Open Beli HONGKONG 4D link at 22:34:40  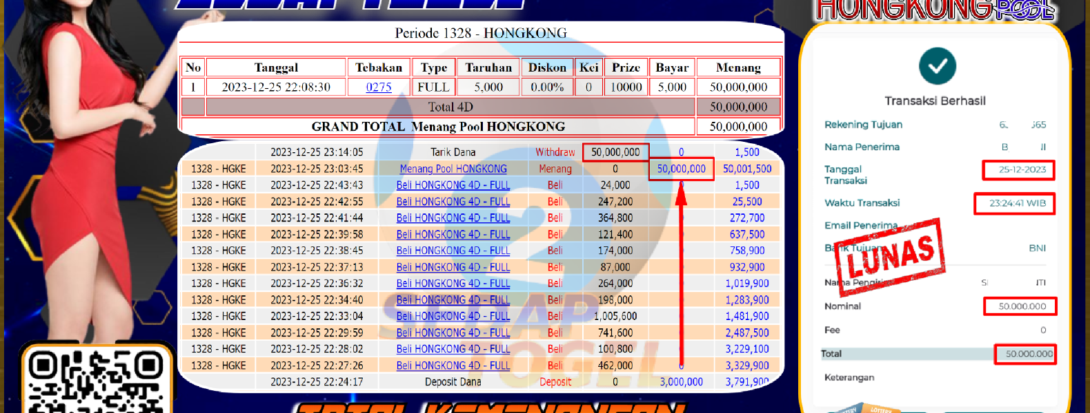coord(453,300)
